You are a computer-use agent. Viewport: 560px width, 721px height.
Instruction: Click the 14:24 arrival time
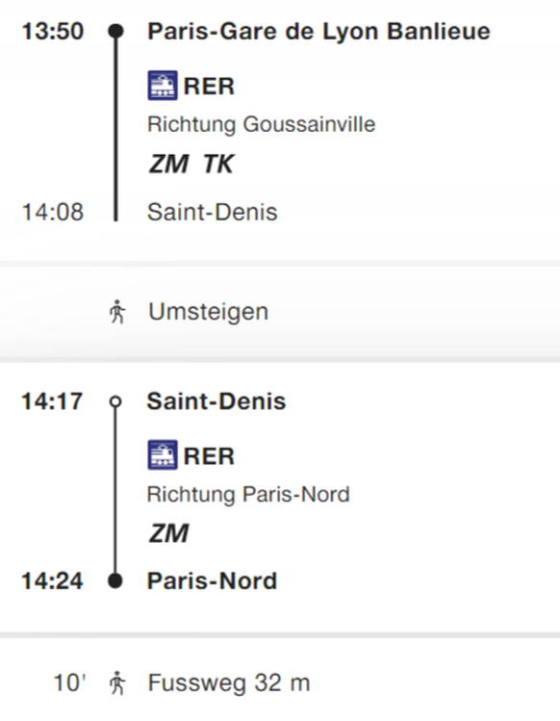[x=52, y=580]
